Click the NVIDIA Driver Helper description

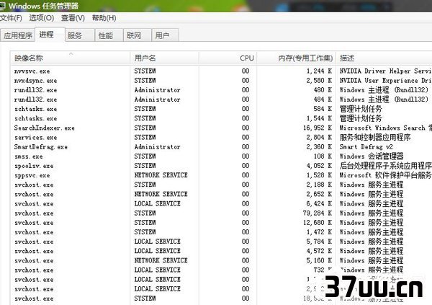385,71
